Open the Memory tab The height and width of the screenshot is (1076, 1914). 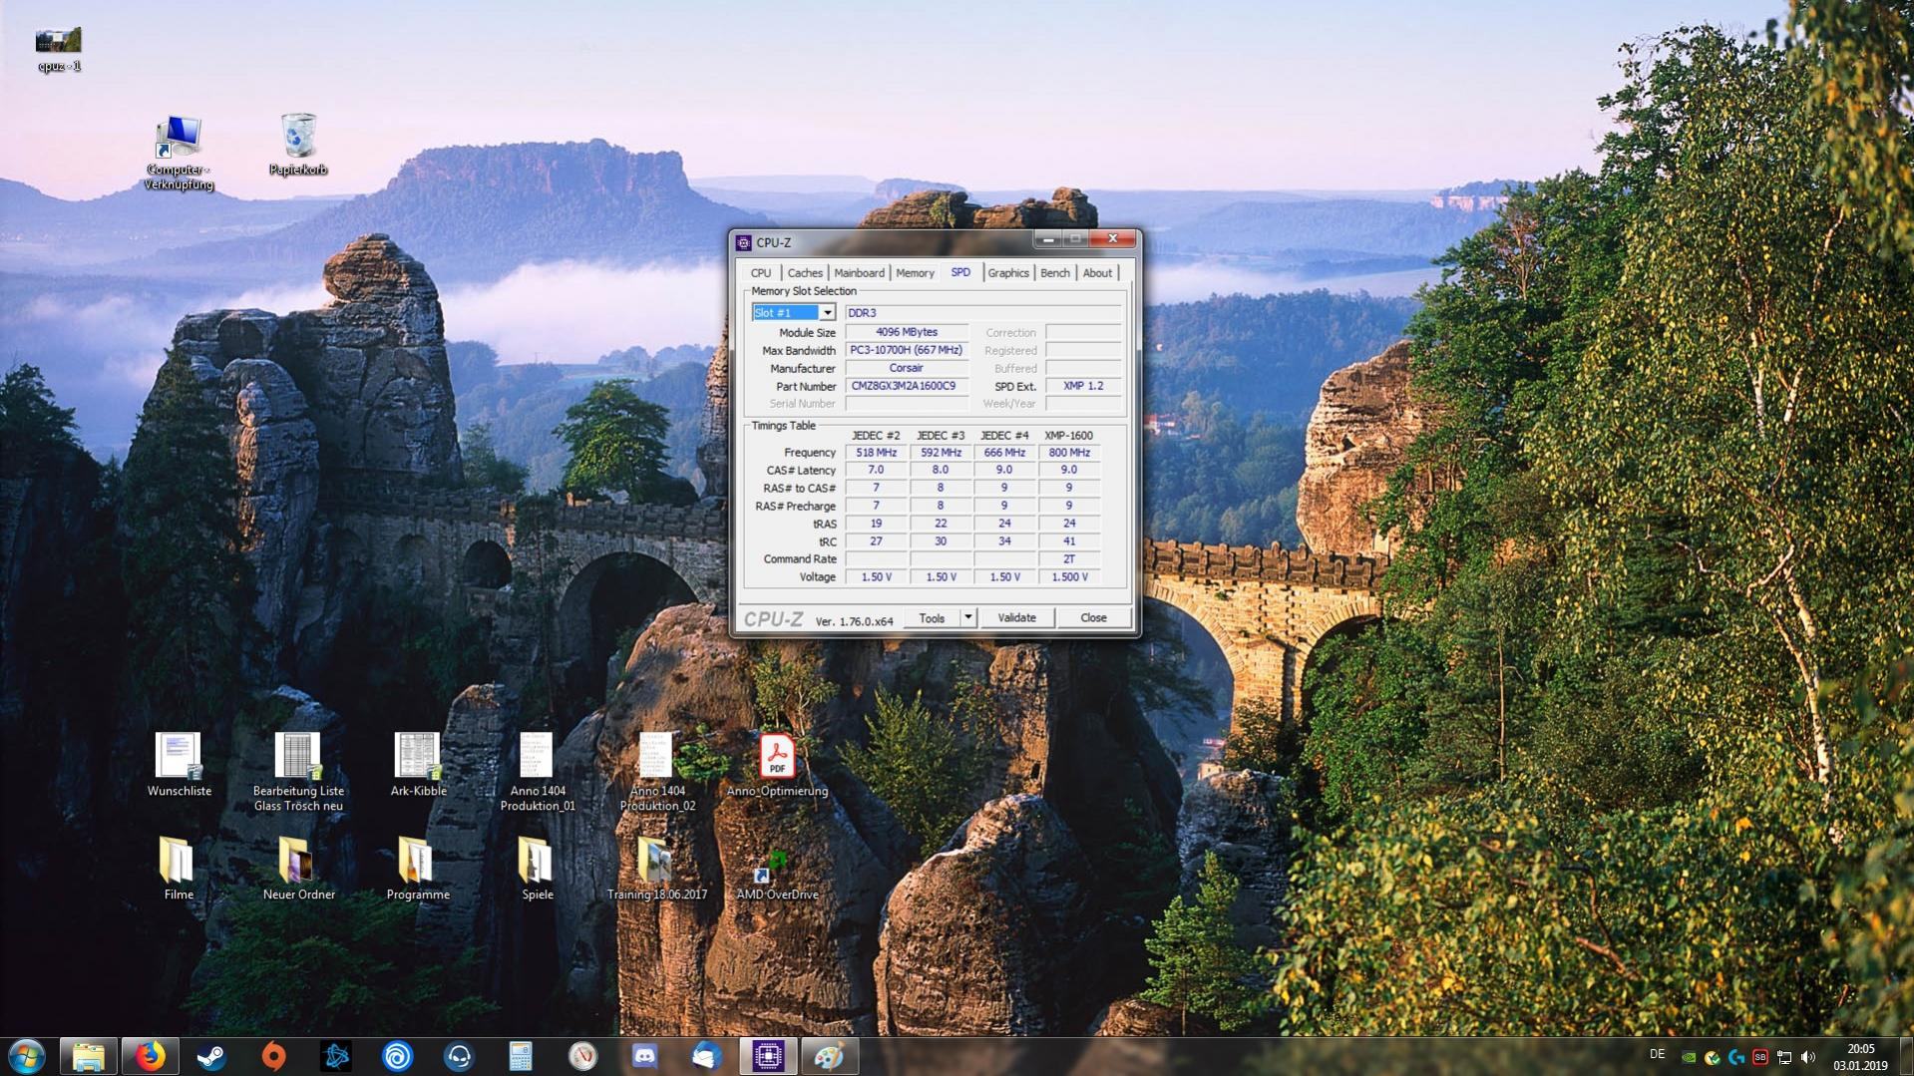[915, 273]
